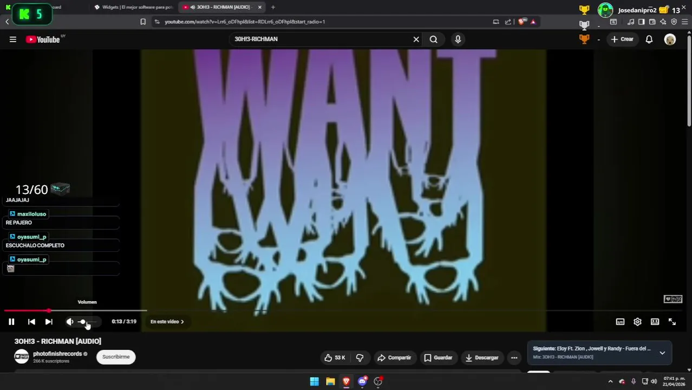The height and width of the screenshot is (390, 692).
Task: Click the red video progress bar
Action: (x=27, y=311)
